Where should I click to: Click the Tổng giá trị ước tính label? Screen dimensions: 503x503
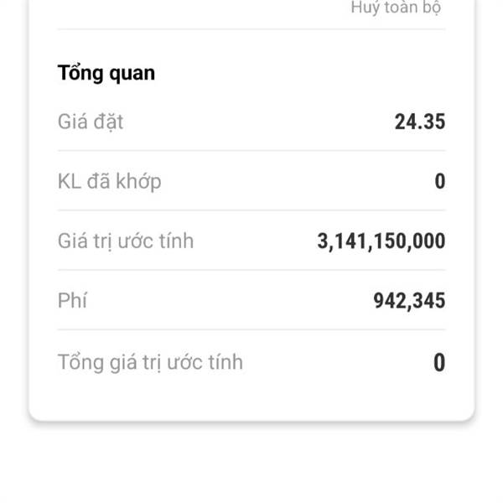150,362
